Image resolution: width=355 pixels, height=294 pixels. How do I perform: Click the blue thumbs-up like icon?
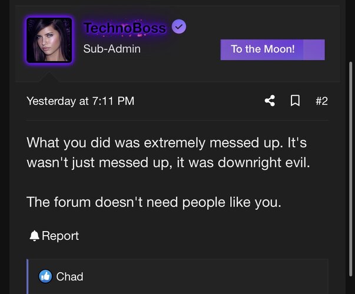click(x=45, y=276)
